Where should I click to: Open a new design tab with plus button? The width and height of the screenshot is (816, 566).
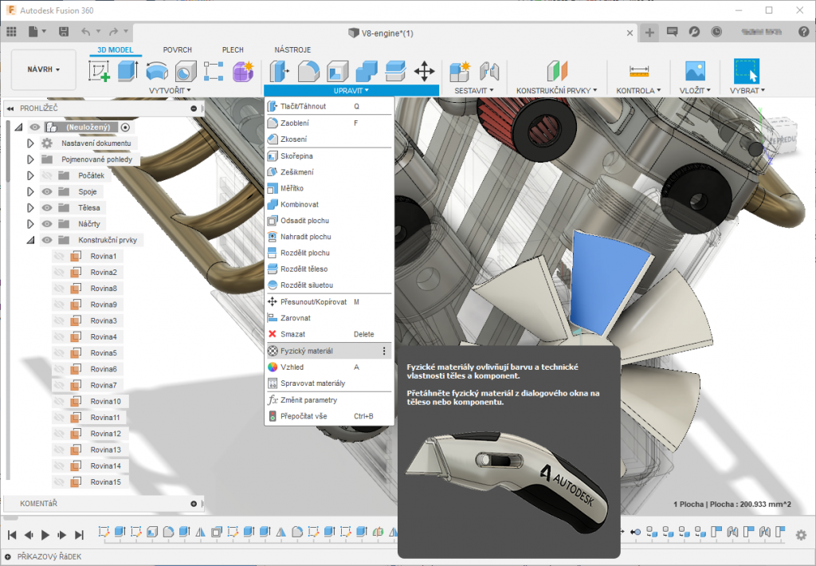click(649, 33)
